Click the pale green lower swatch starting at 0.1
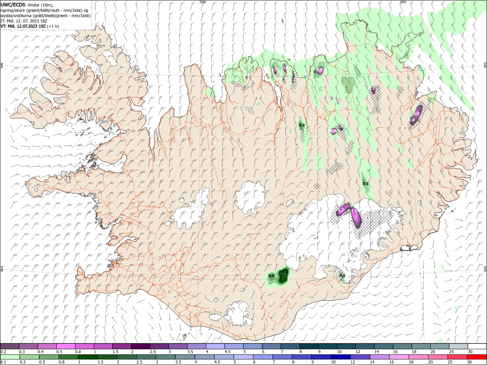 coord(10,357)
